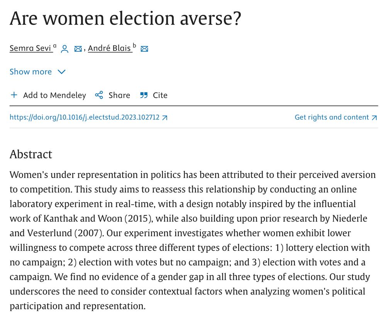Click the article title "Are women election averse?"

[x=125, y=18]
